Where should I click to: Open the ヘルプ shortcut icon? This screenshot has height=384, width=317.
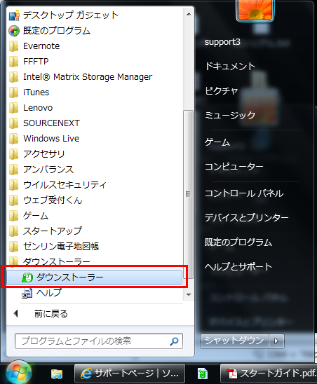(x=27, y=293)
